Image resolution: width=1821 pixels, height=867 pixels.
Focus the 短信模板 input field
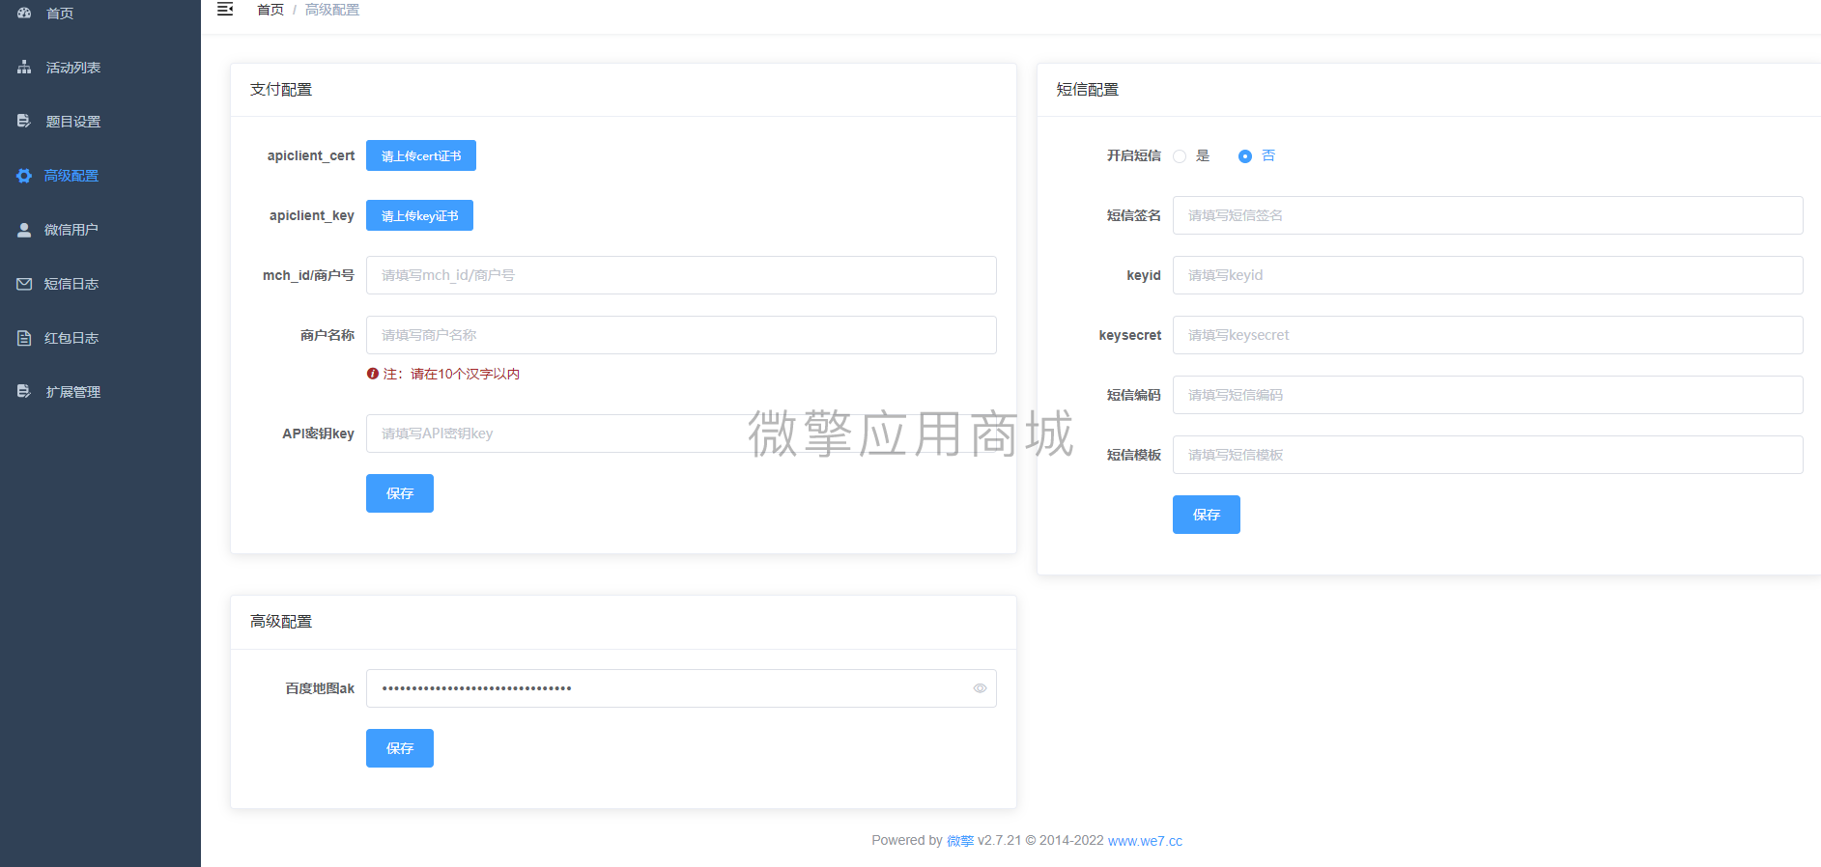click(1488, 455)
